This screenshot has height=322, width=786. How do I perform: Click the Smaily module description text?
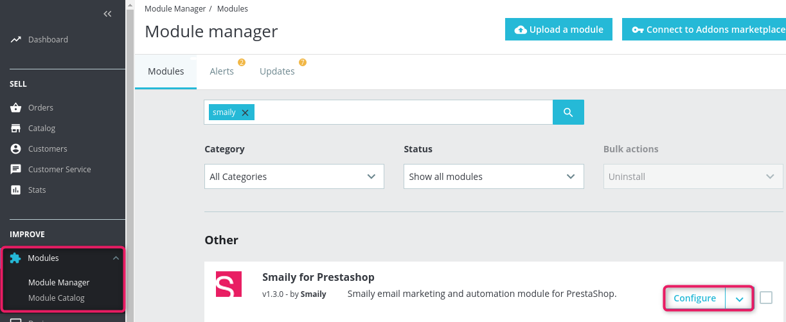coord(482,294)
